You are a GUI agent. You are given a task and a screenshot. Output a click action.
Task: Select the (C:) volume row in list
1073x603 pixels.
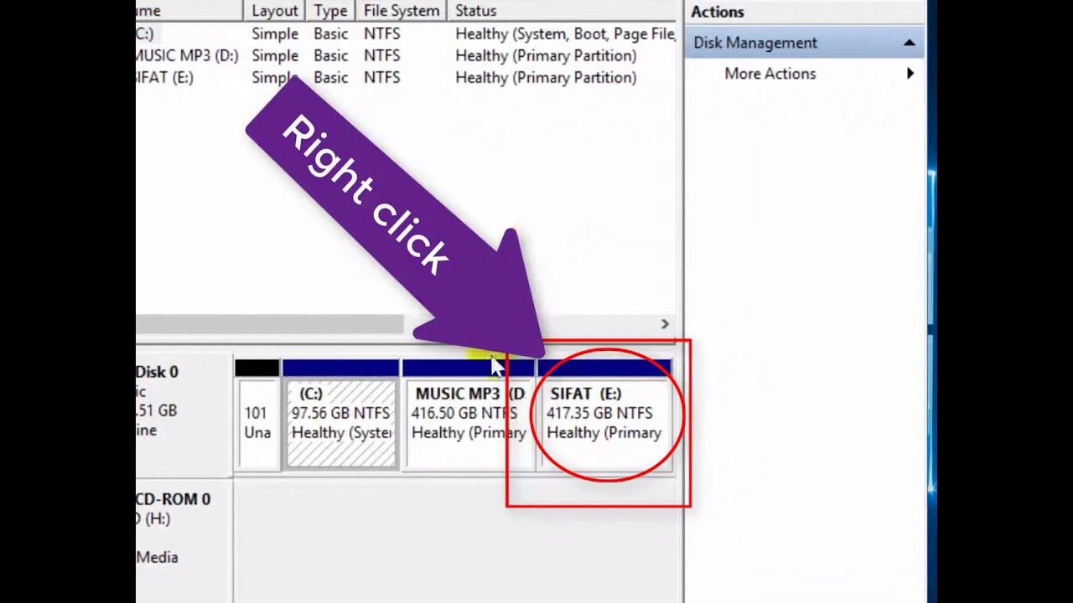tap(406, 33)
